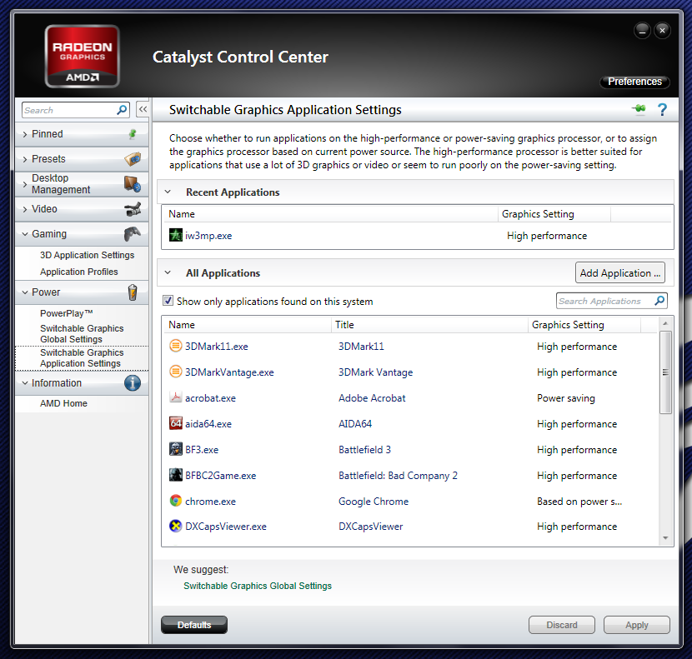Click the chrome.exe browser icon
The width and height of the screenshot is (692, 659).
tap(176, 501)
